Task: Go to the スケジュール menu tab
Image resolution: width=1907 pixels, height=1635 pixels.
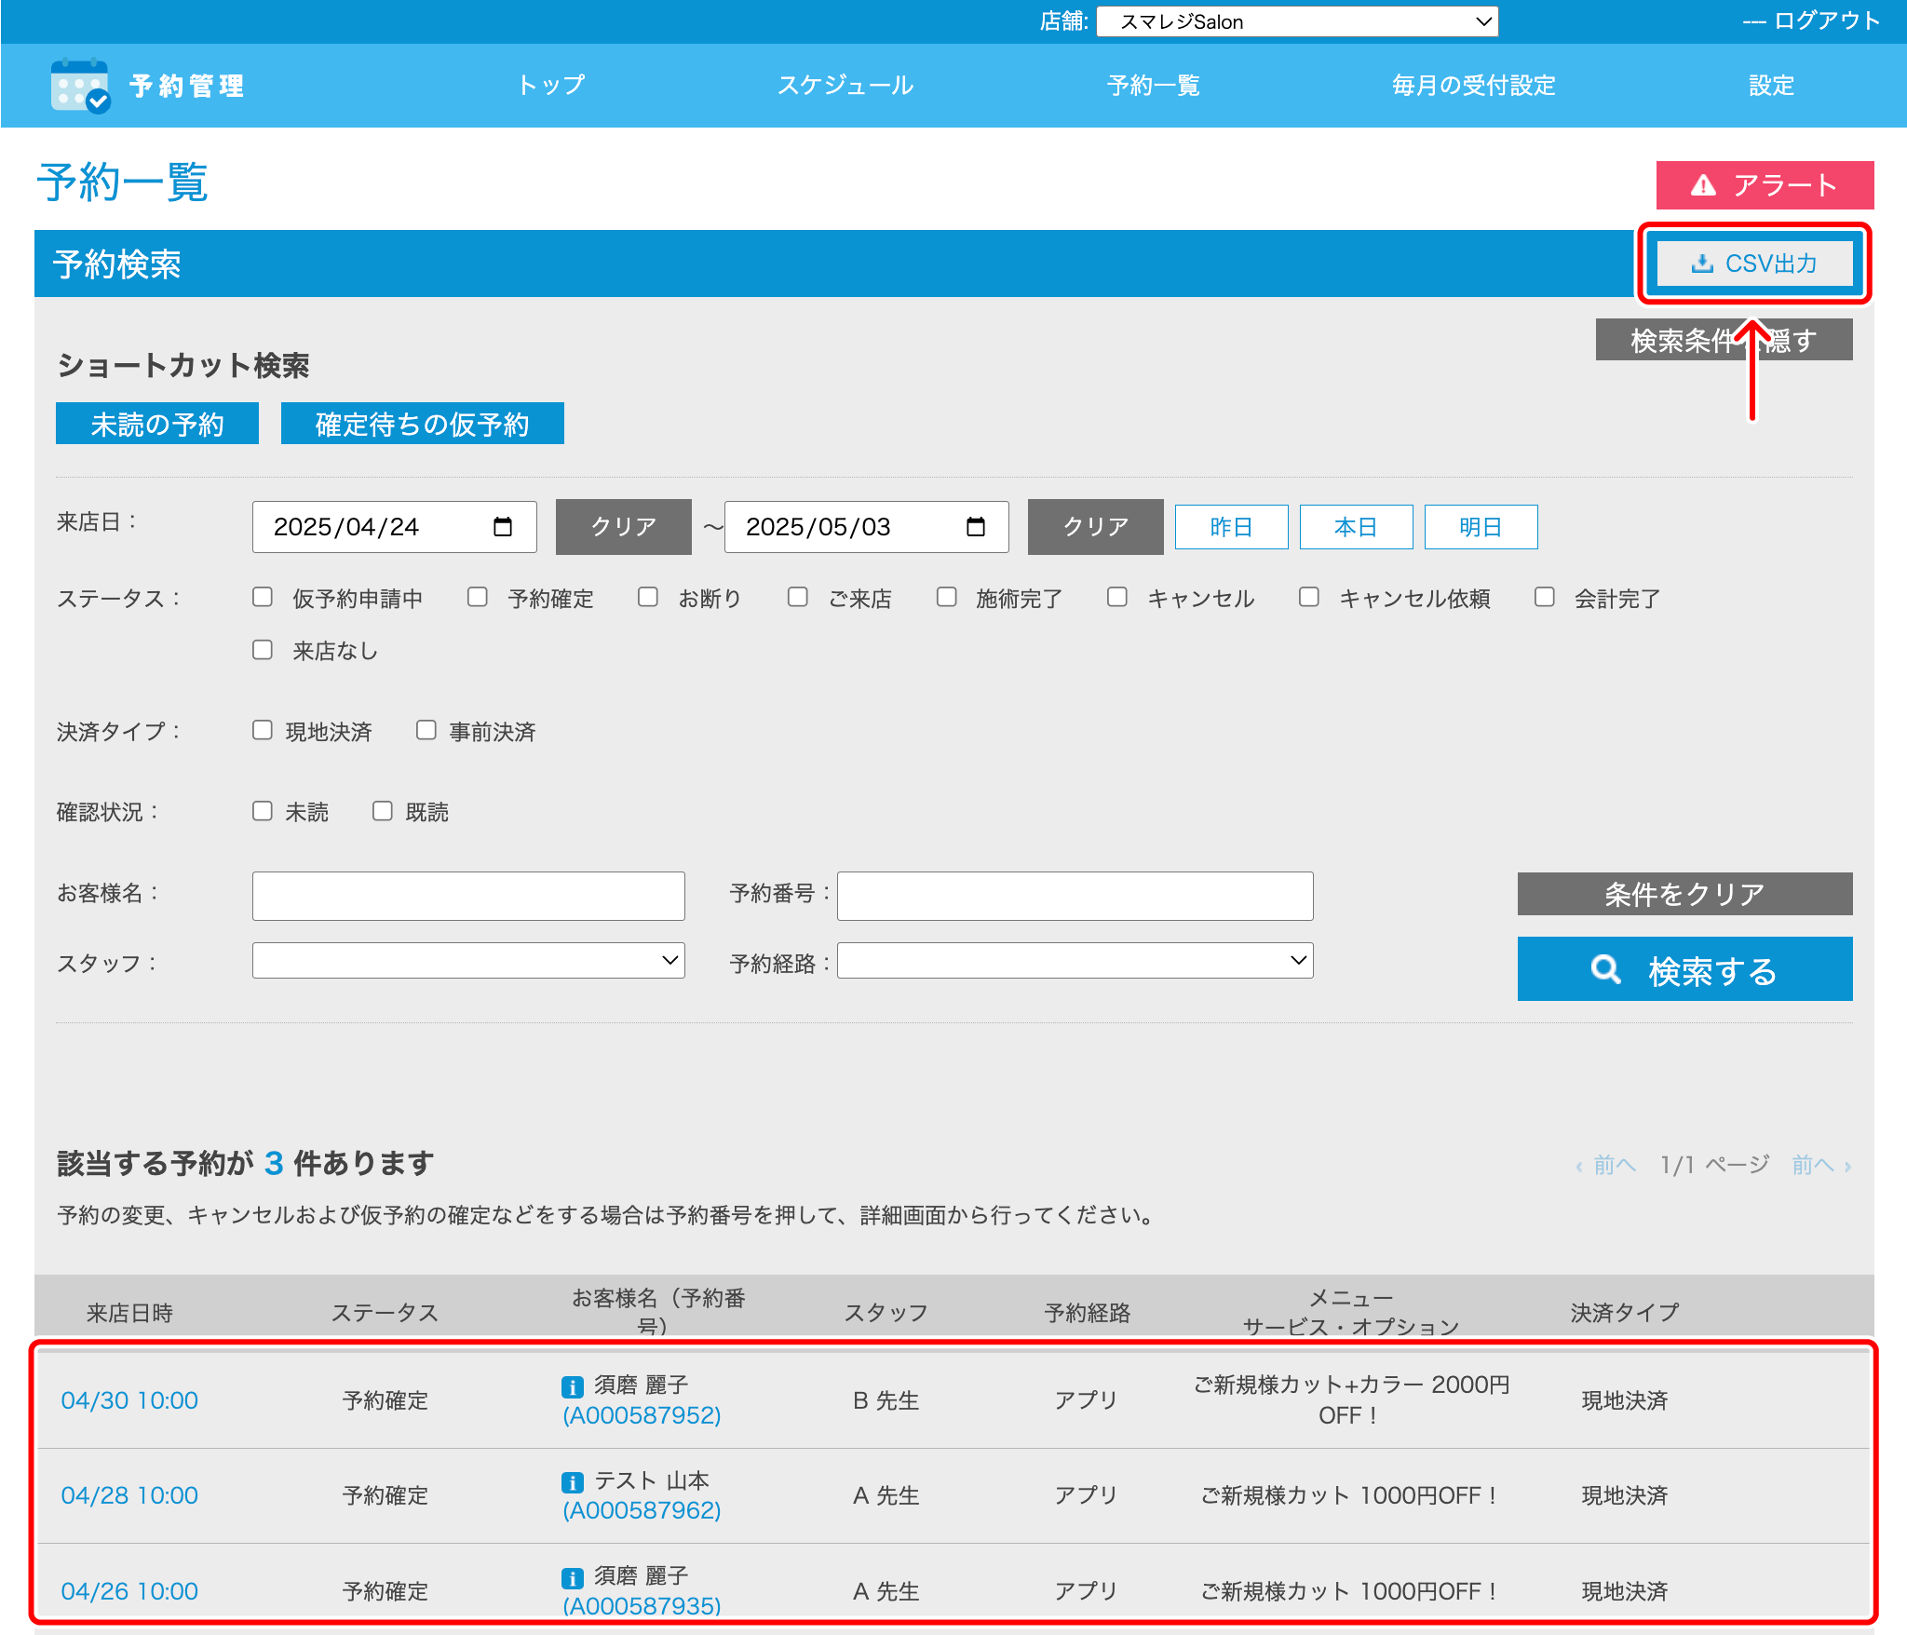Action: coord(845,86)
